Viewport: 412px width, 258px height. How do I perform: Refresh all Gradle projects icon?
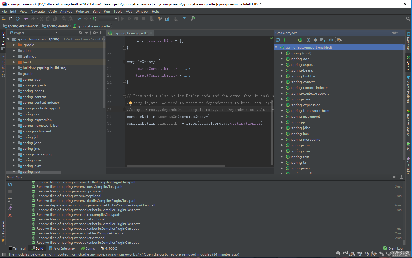click(x=278, y=40)
